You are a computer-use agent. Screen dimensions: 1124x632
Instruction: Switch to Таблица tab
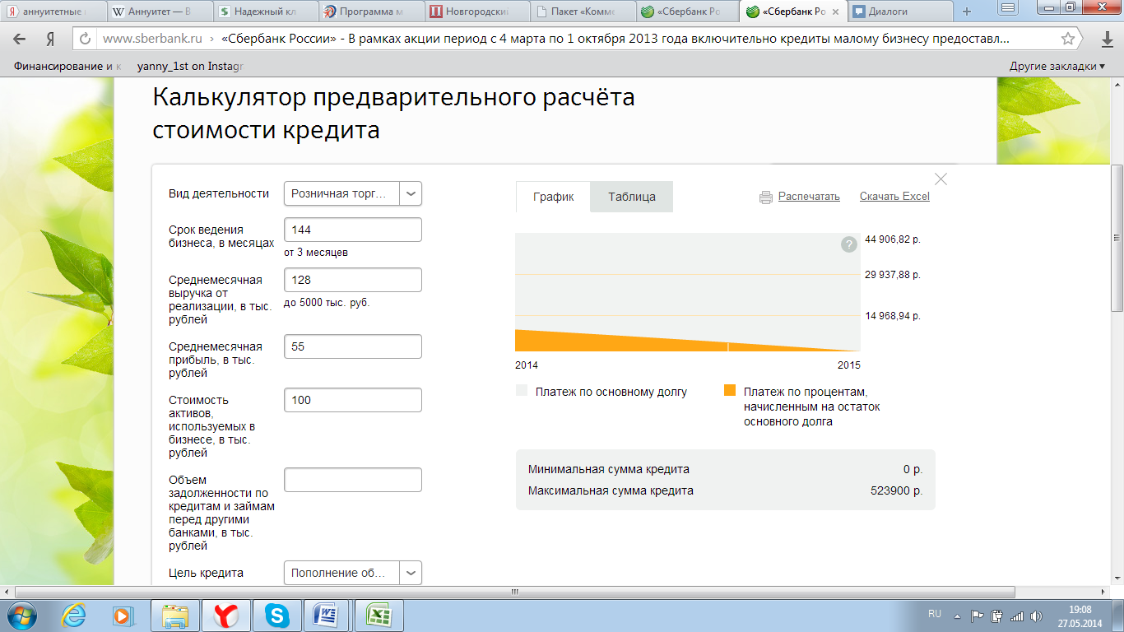click(x=632, y=197)
